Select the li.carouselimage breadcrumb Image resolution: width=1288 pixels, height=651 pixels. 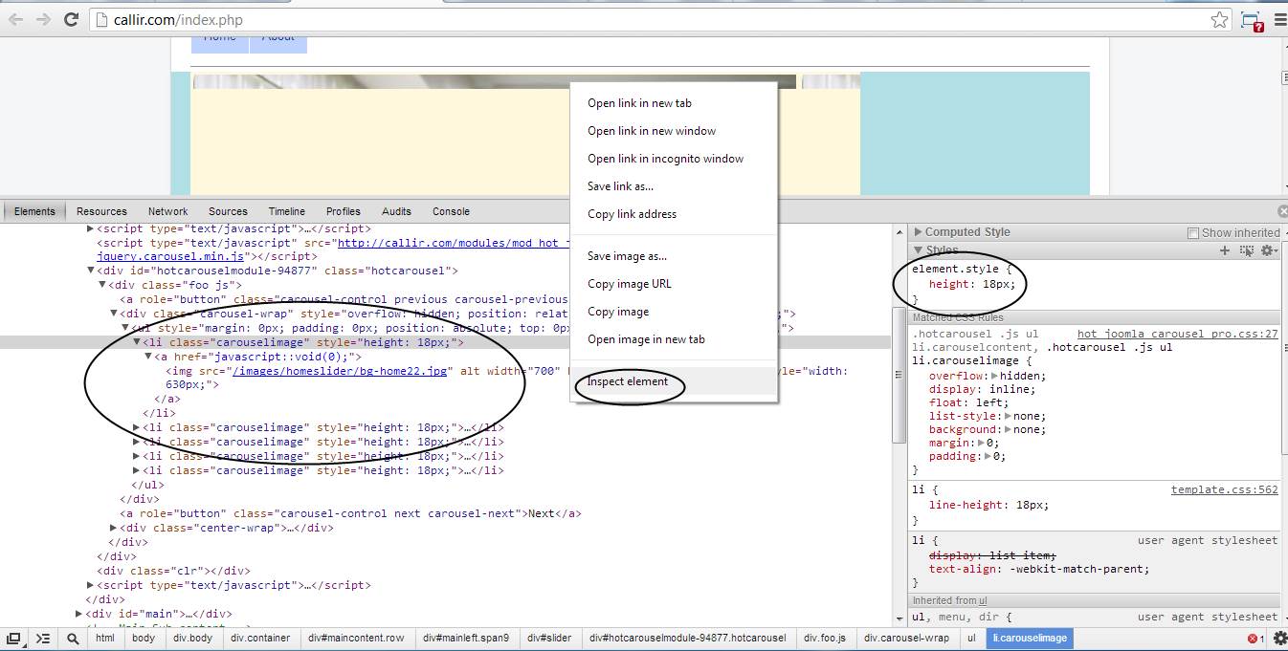(x=1030, y=638)
